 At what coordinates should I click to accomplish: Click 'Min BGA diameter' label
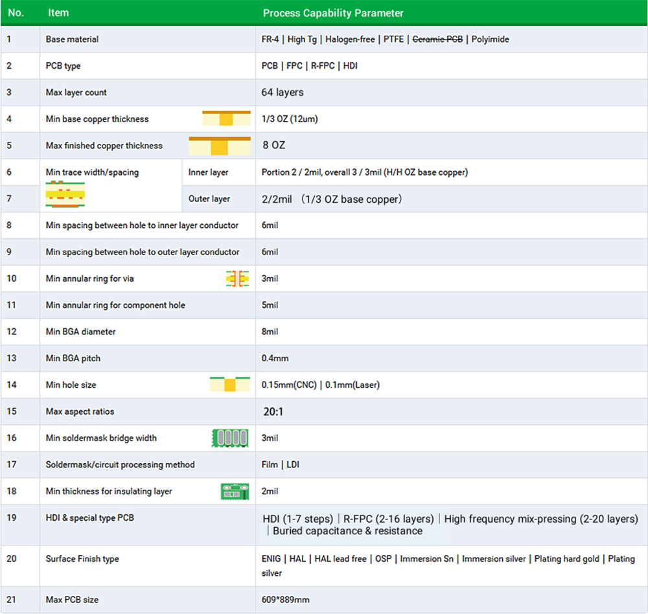80,332
